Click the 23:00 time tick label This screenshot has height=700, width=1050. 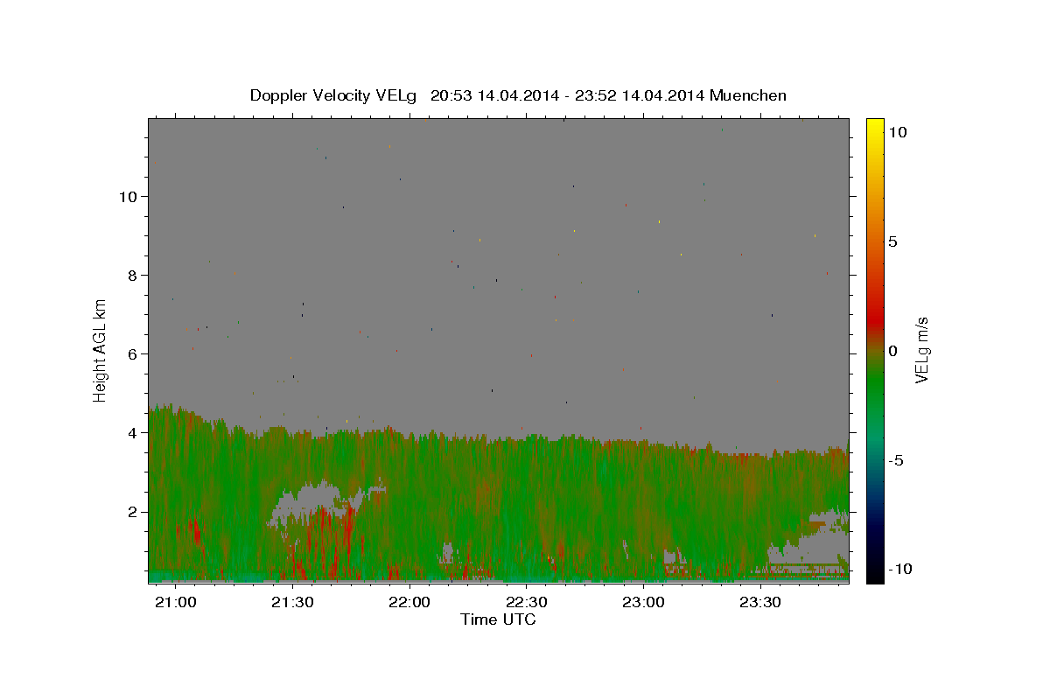pyautogui.click(x=643, y=602)
